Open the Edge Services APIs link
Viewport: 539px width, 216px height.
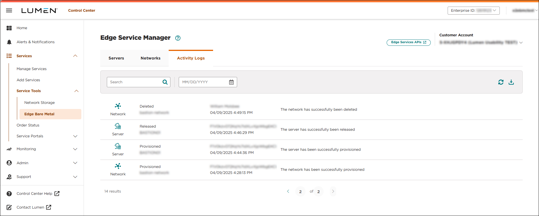click(x=409, y=42)
